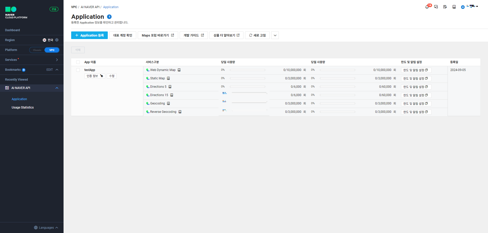Click the 상품 더 알아보기 button

(x=226, y=35)
